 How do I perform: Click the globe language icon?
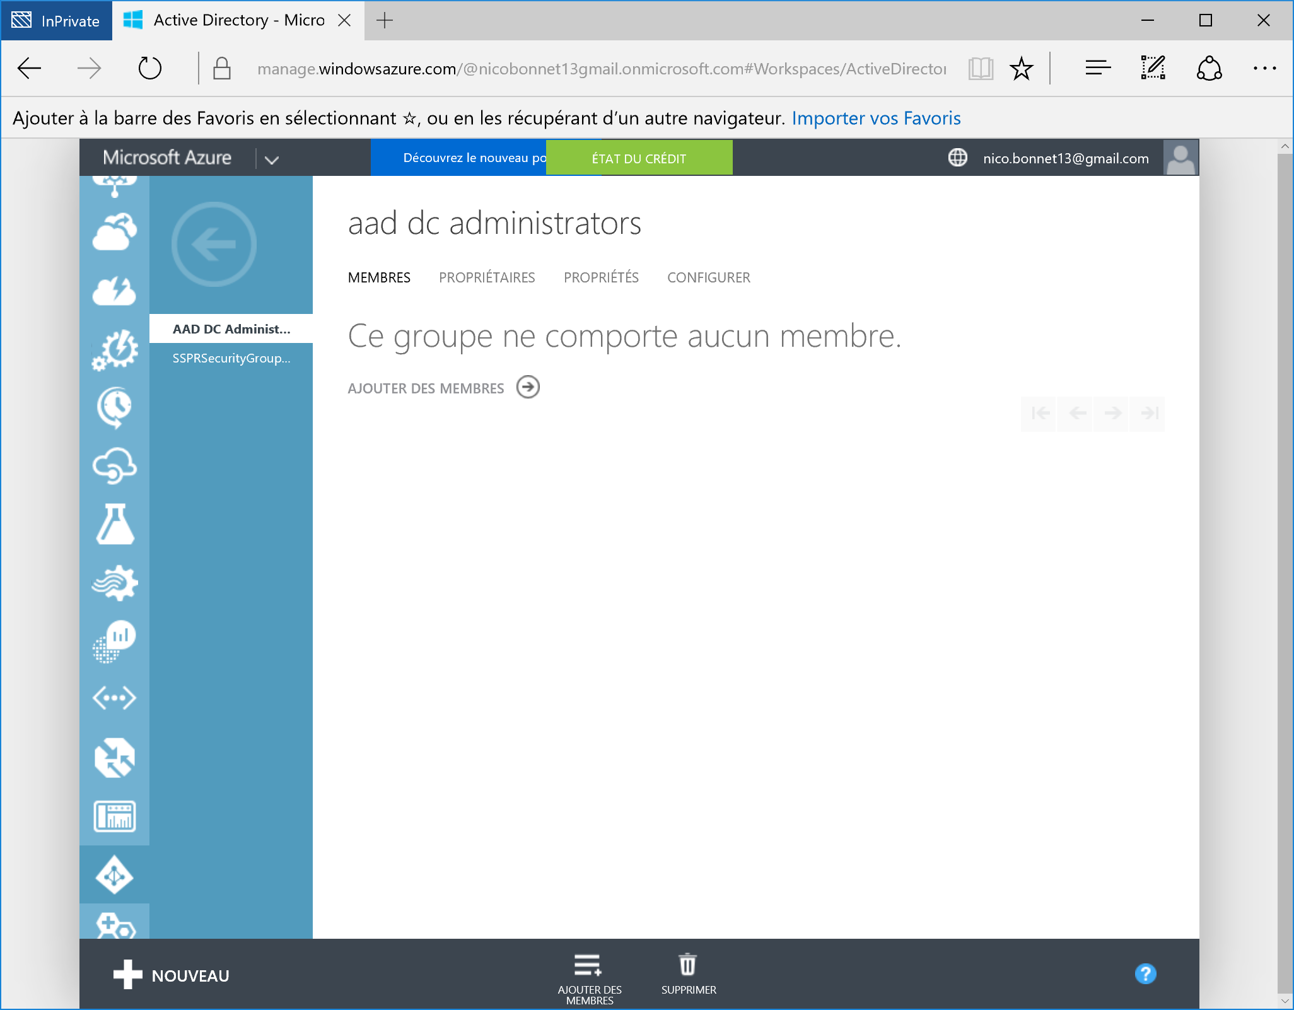pos(957,158)
